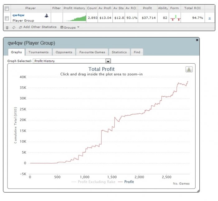Click the $37,714 profit cell
218x201 pixels.
click(x=148, y=18)
